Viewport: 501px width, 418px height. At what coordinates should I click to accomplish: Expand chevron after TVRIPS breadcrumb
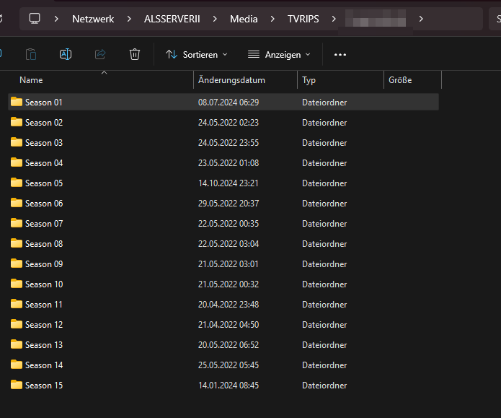(x=334, y=19)
